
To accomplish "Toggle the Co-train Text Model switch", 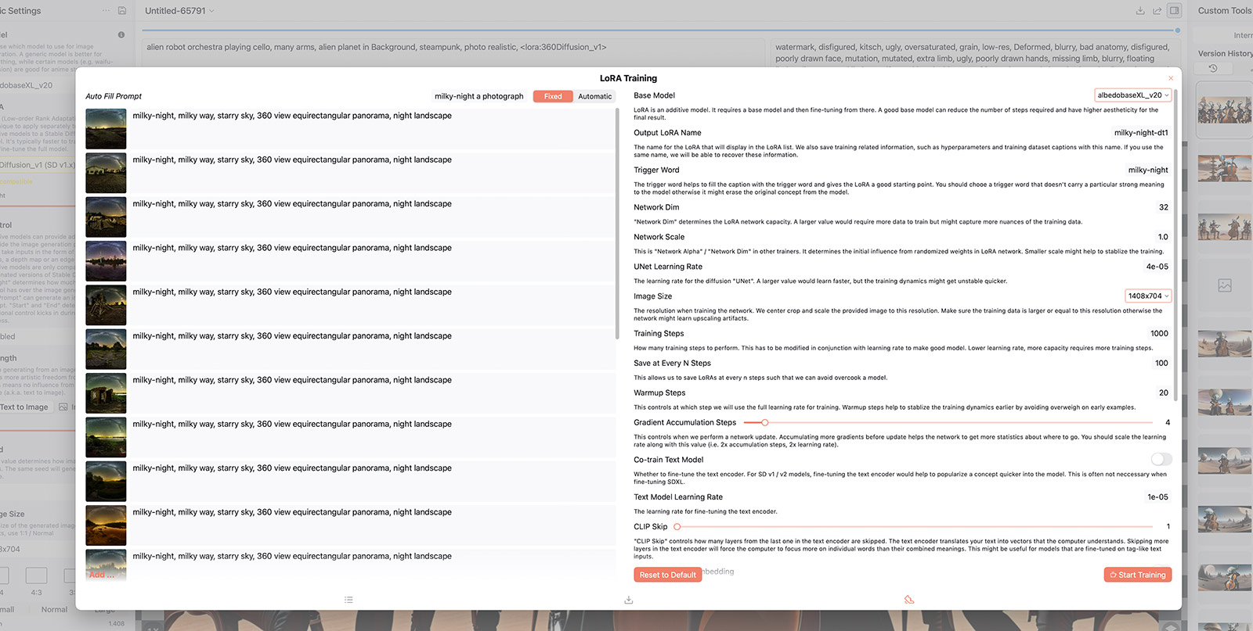I will [x=1161, y=460].
